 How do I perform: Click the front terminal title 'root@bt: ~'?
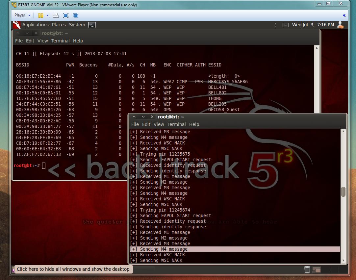[x=171, y=117]
